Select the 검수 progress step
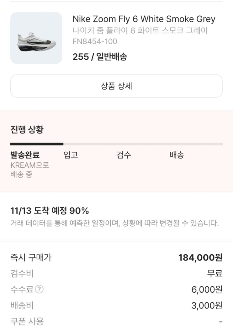The height and width of the screenshot is (330, 233). (x=124, y=155)
